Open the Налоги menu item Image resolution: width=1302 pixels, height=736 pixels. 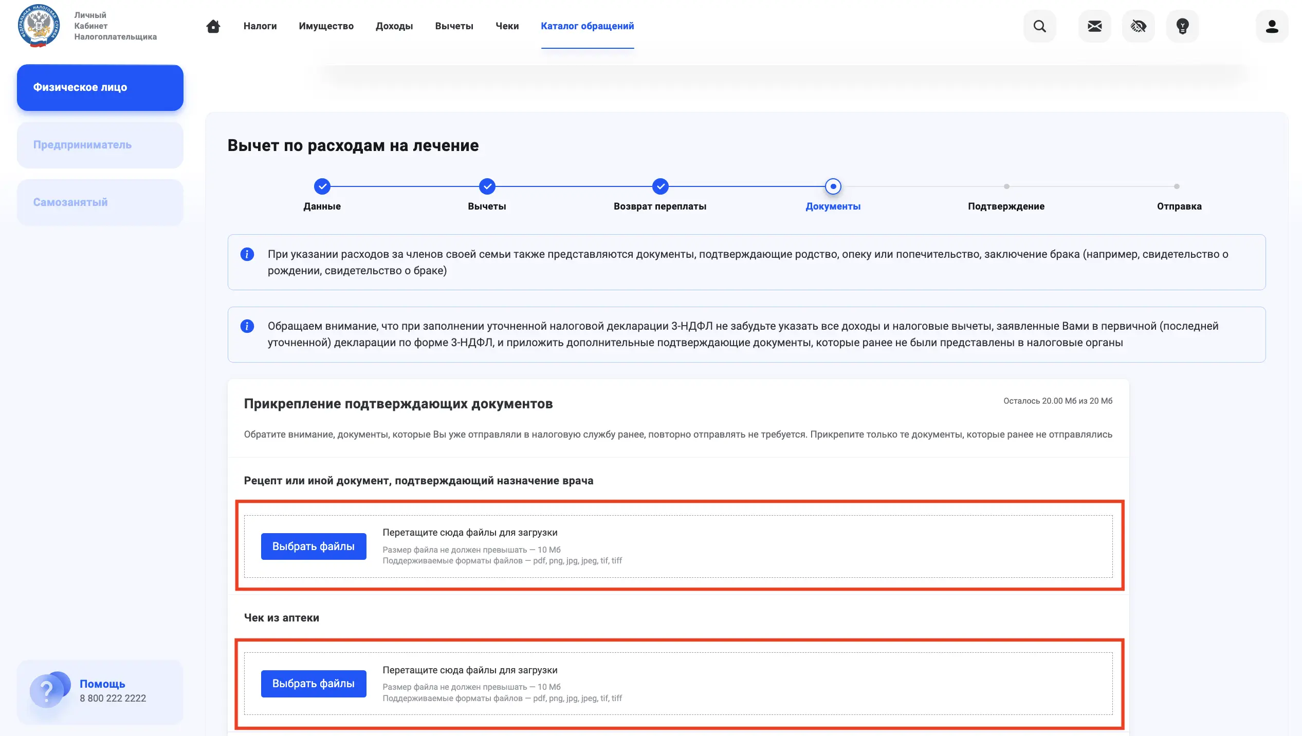[260, 26]
